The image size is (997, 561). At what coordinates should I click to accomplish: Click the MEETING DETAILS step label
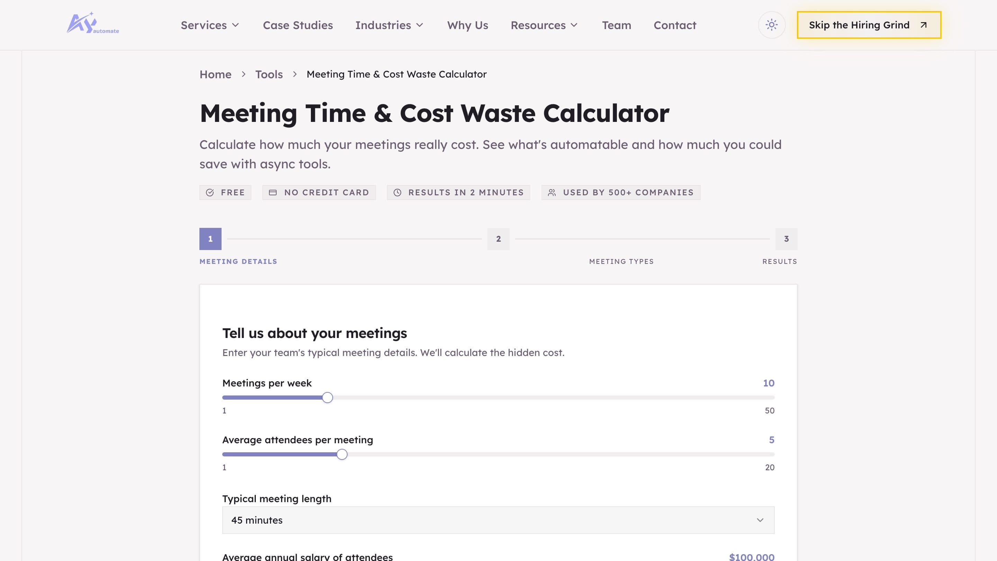tap(238, 261)
